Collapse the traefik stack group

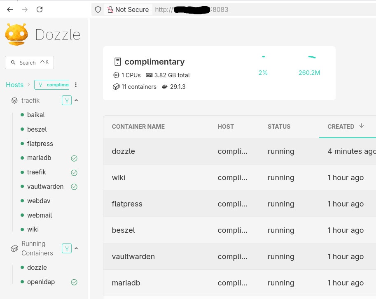[76, 100]
